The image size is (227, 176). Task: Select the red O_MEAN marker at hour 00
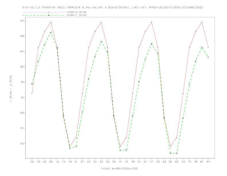[x=32, y=93]
